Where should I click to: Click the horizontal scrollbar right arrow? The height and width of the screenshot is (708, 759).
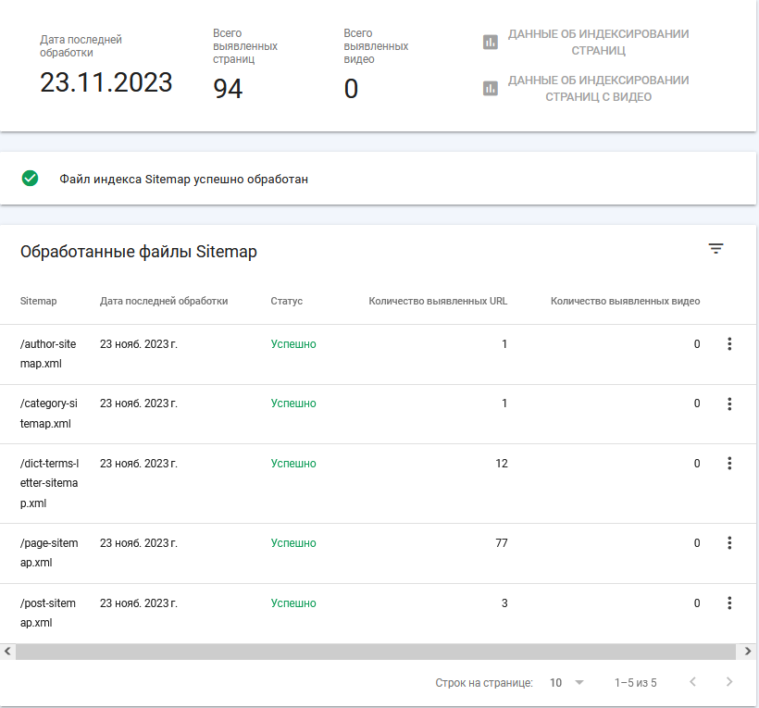pos(748,652)
